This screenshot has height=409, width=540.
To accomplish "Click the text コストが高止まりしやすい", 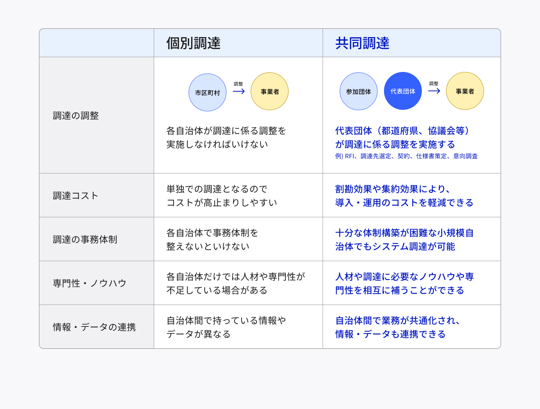I will pos(222,203).
